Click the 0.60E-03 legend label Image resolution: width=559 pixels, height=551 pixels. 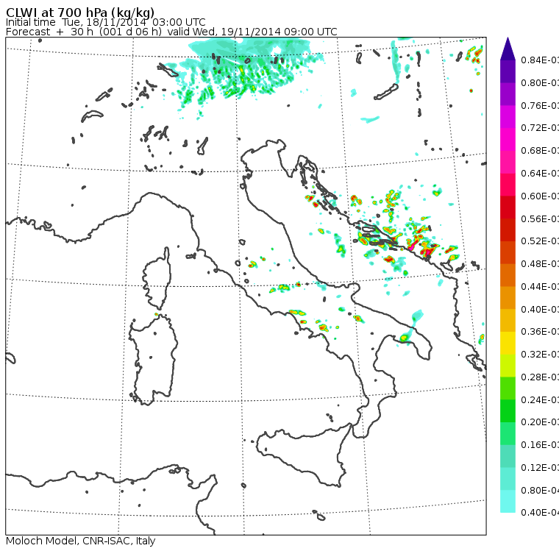(540, 196)
